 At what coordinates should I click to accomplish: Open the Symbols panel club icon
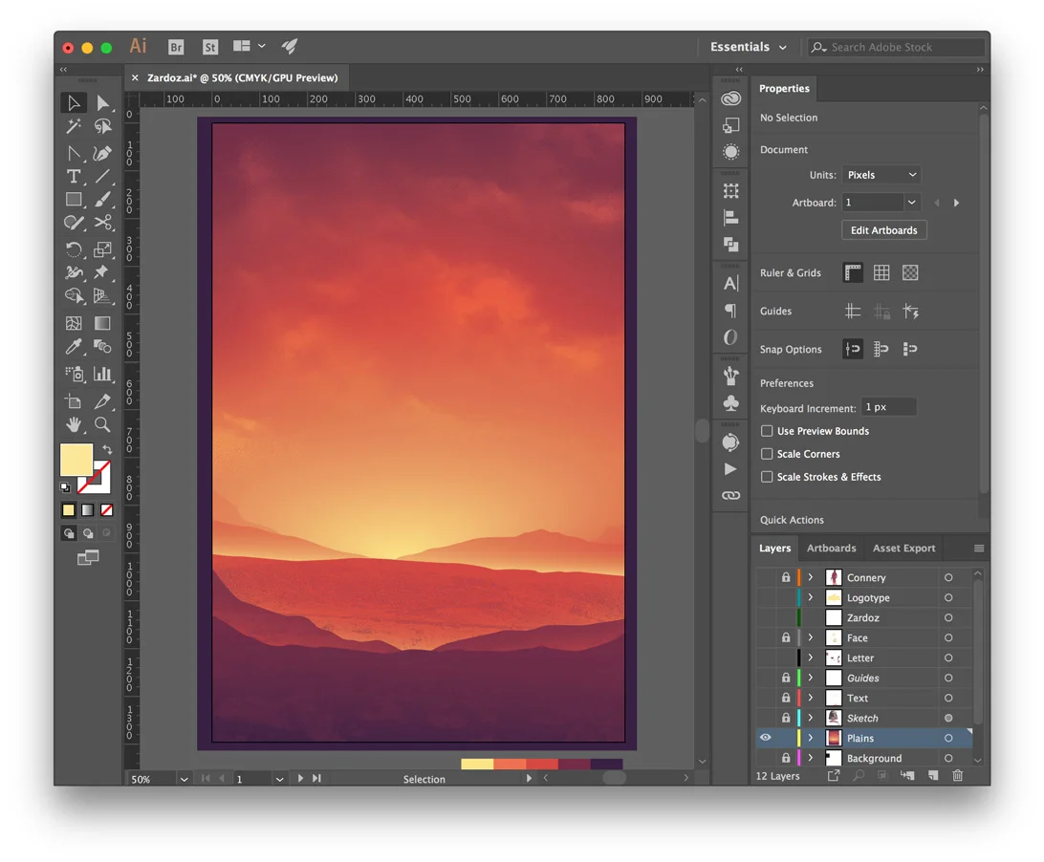[x=731, y=402]
